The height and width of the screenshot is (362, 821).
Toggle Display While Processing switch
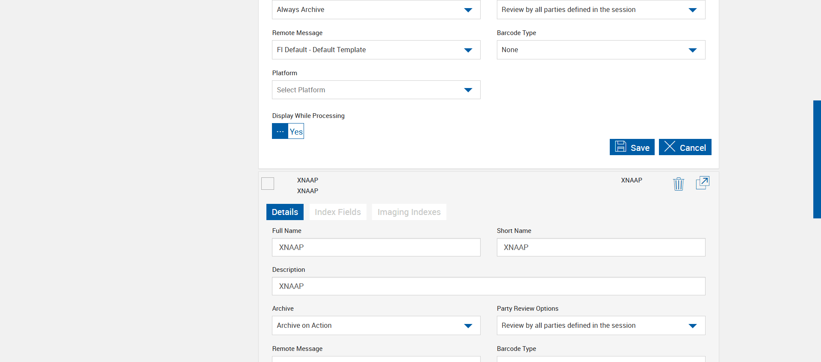tap(288, 131)
